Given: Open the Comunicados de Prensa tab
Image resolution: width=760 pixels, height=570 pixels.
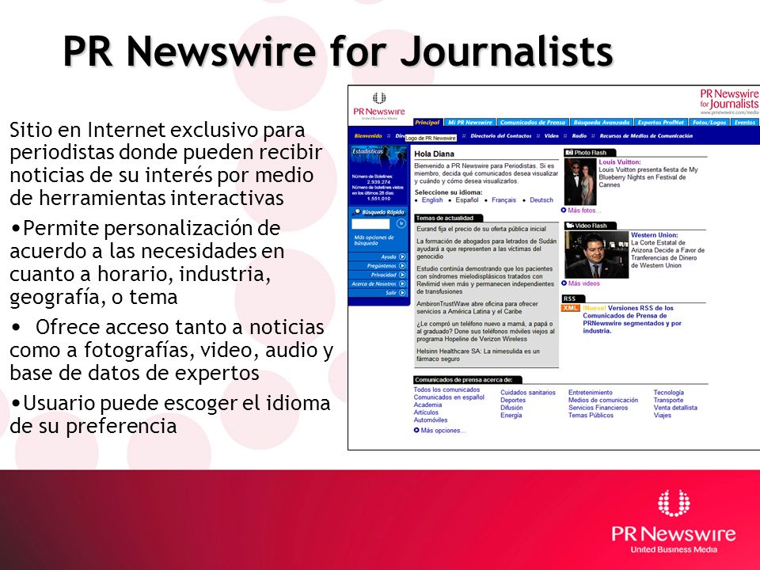Looking at the screenshot, I should (x=533, y=123).
